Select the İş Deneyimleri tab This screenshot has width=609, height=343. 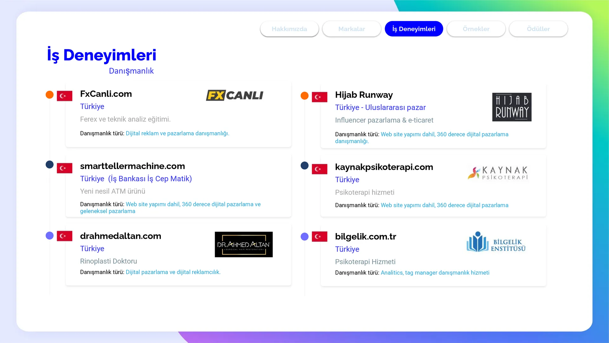[414, 29]
